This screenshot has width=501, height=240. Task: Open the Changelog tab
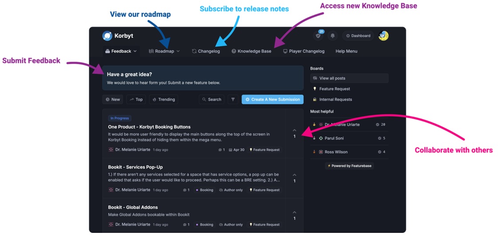206,51
